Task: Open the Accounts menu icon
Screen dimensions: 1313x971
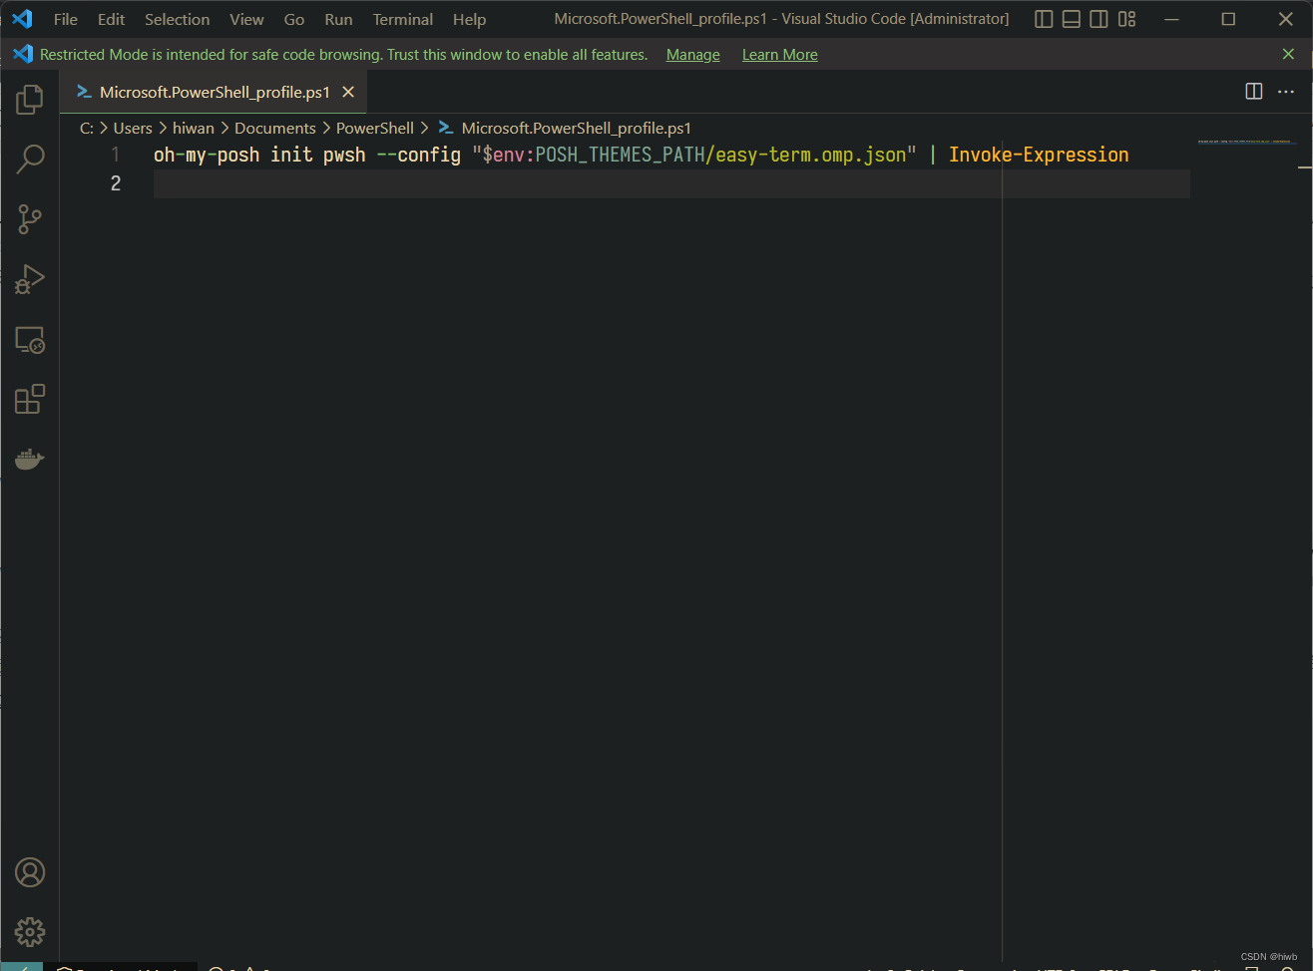Action: pyautogui.click(x=30, y=872)
